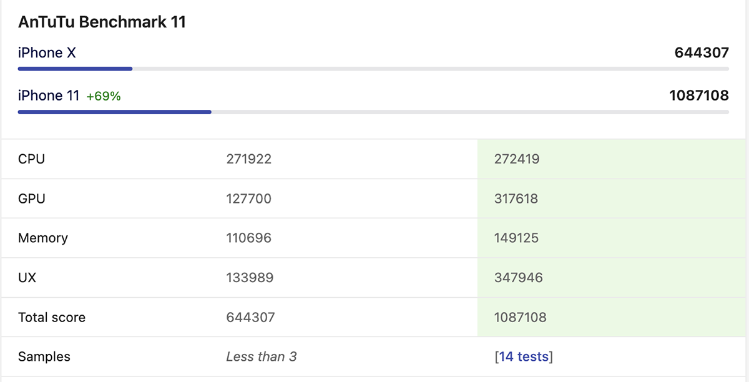Click iPhone X's bold 644307 score
Screen dimensions: 749x382
(702, 53)
